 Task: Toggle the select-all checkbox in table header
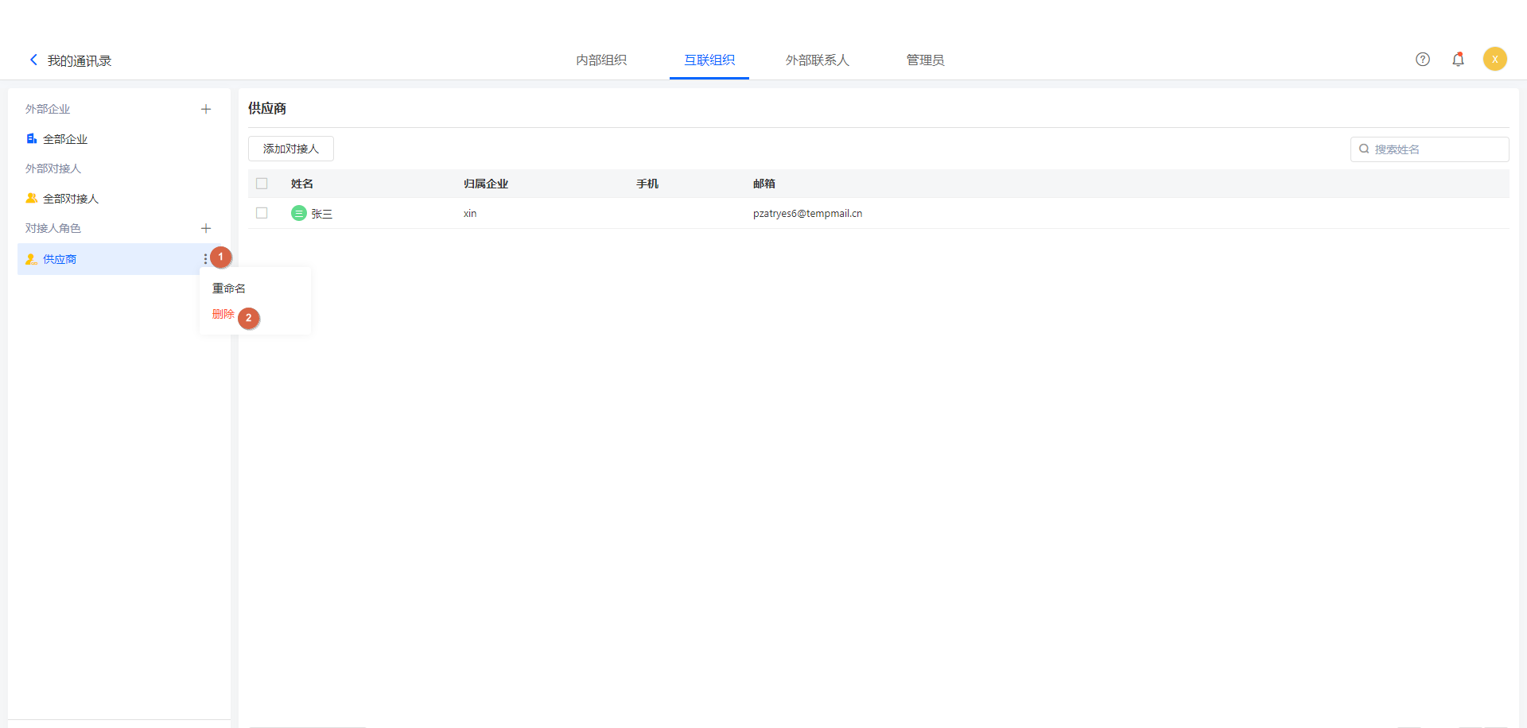coord(262,184)
